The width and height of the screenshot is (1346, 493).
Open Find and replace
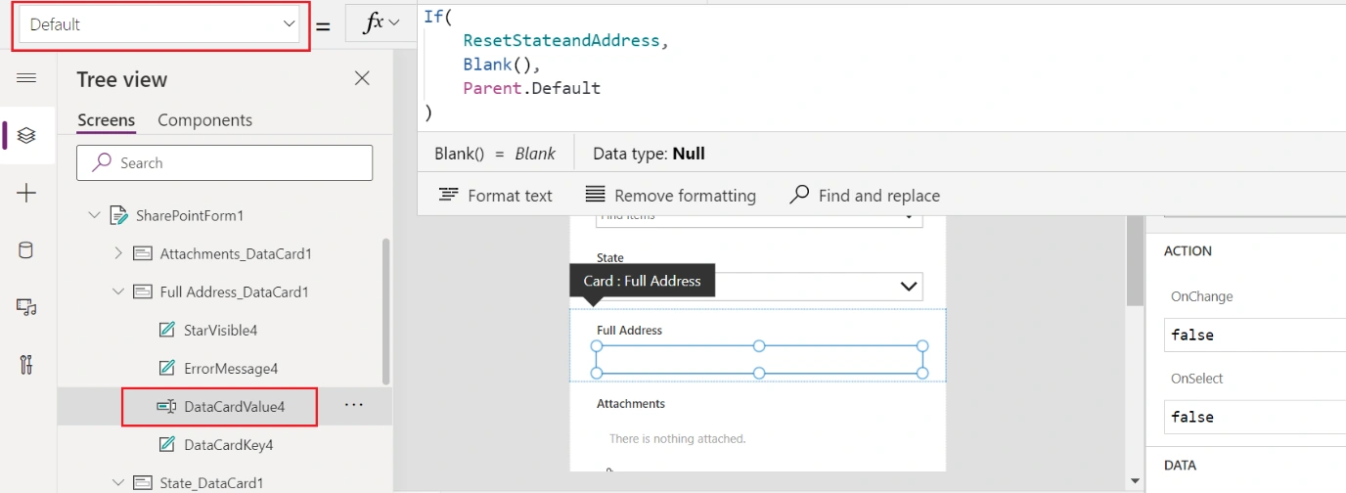(865, 196)
